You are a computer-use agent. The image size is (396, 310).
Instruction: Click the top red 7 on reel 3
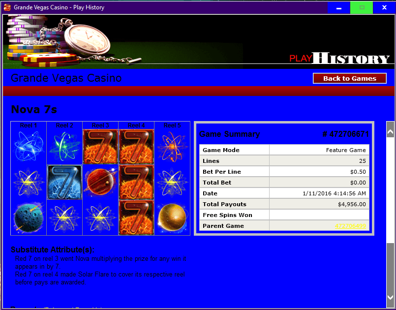(x=100, y=147)
